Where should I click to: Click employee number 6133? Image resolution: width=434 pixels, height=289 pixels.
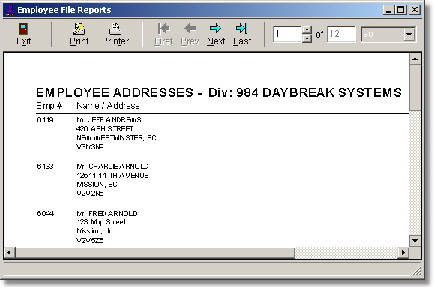45,166
